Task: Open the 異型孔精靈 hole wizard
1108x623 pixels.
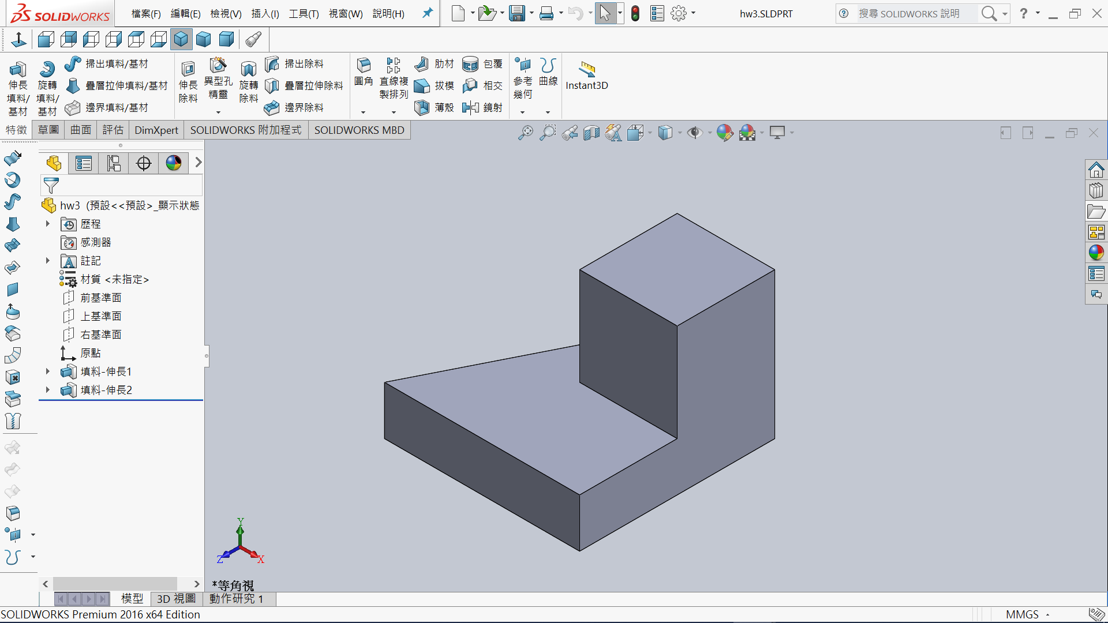Action: (x=218, y=65)
